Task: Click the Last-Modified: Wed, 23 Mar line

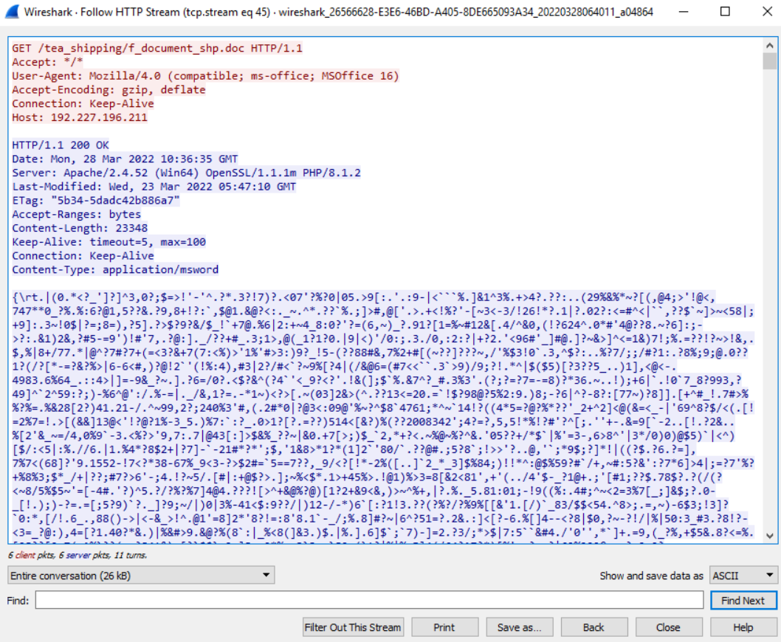Action: point(154,186)
